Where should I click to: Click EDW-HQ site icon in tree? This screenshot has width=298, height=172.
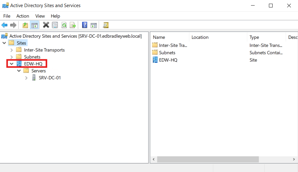tap(19, 64)
